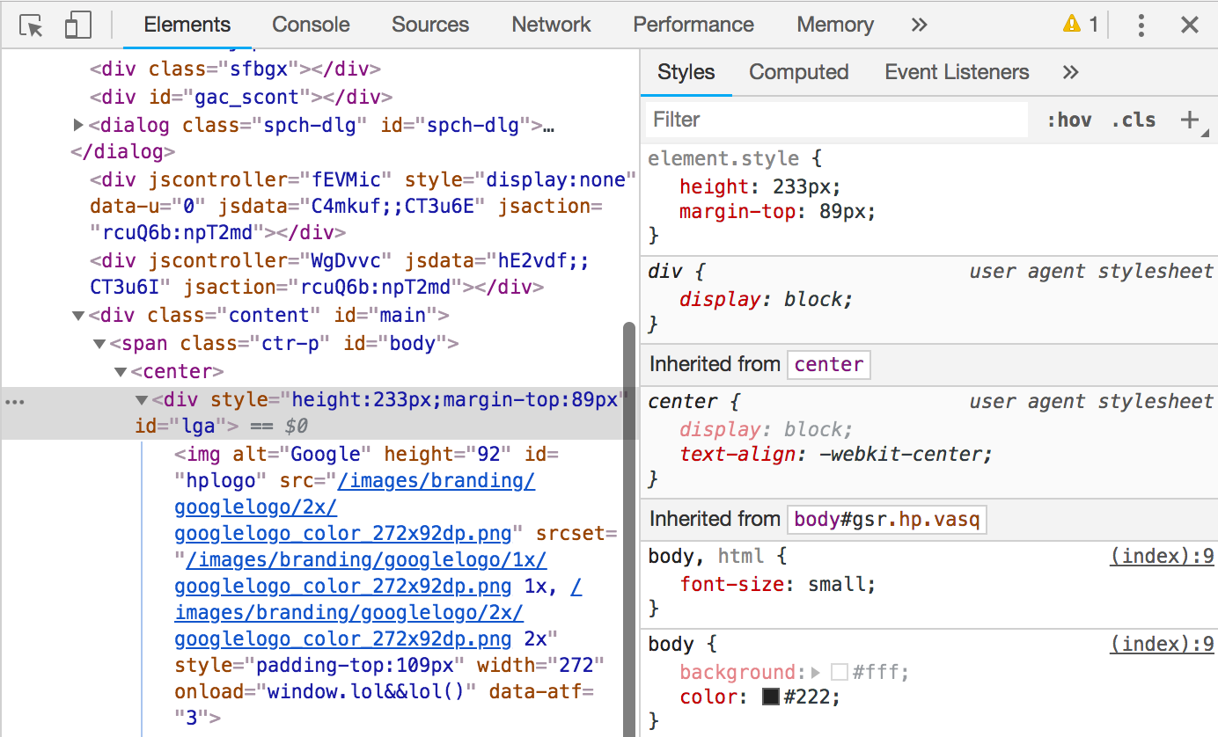This screenshot has width=1218, height=737.
Task: Select the div id gac_scont node
Action: pyautogui.click(x=240, y=97)
